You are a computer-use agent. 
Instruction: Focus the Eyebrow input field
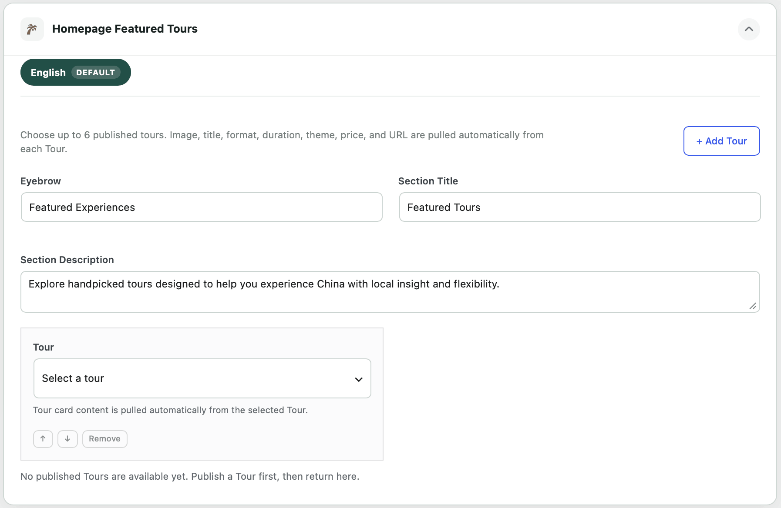coord(202,207)
